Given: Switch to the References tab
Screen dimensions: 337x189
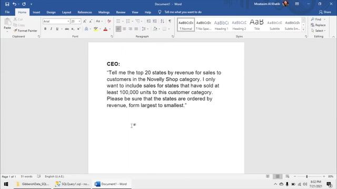Looking at the screenshot, I should point(85,12).
